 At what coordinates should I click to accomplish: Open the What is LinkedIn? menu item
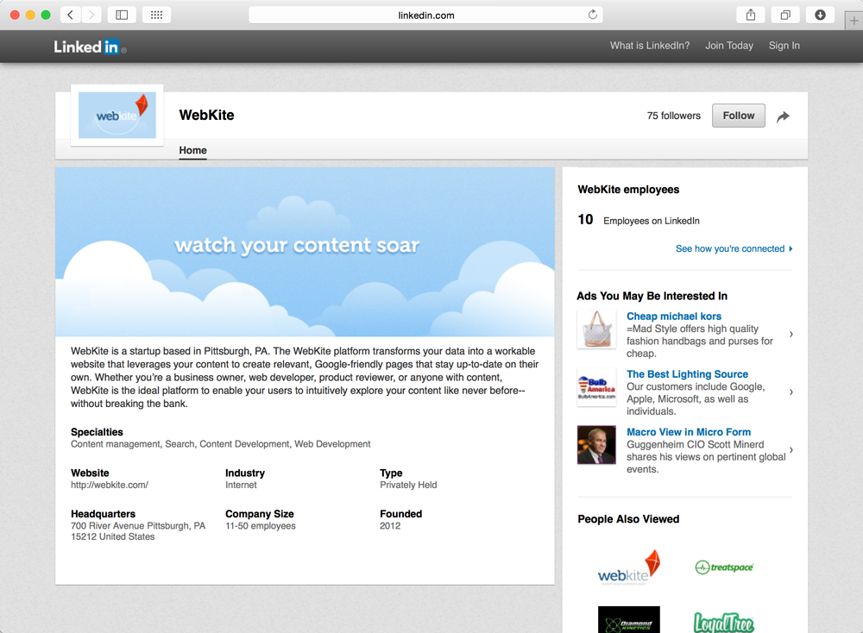click(649, 46)
